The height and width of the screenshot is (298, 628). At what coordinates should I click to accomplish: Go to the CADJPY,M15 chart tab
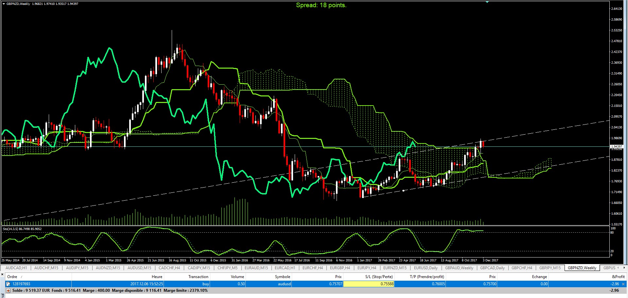click(199, 268)
